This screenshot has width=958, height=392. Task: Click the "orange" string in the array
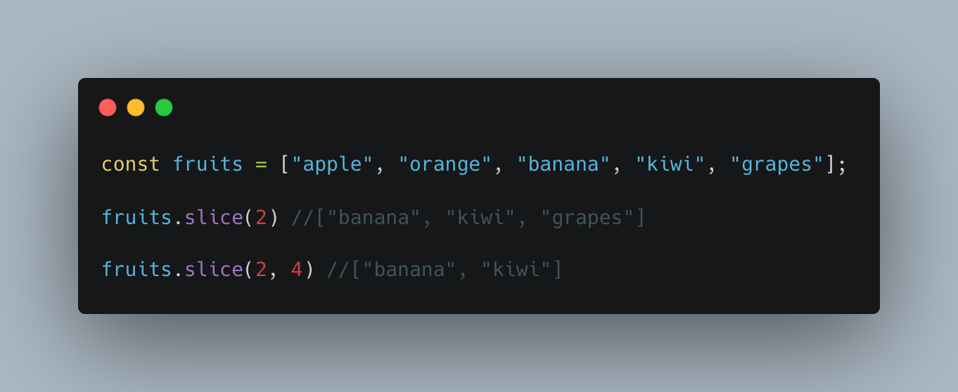445,164
